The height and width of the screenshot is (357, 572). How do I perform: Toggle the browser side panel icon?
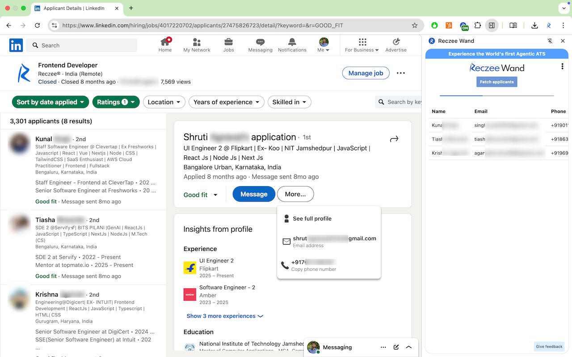tap(492, 25)
